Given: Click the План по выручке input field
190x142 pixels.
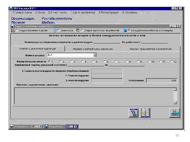Looking at the screenshot, I should [107, 76].
